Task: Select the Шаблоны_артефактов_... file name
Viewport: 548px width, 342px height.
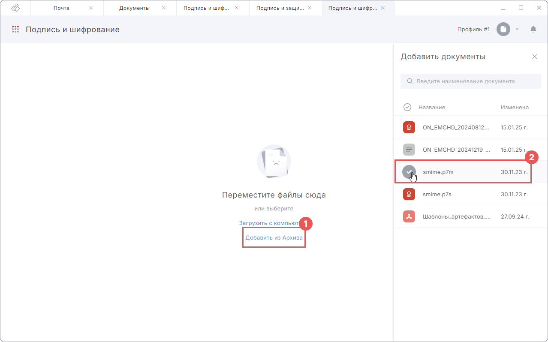Action: 457,216
